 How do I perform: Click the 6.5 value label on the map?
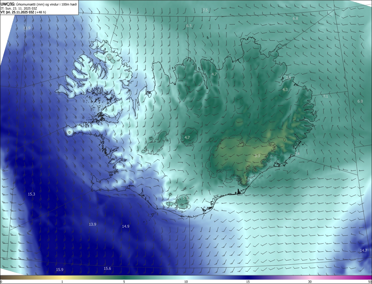coord(189,26)
